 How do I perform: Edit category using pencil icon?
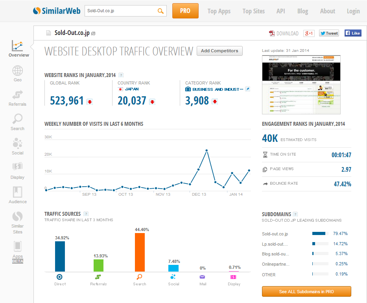coord(247,89)
